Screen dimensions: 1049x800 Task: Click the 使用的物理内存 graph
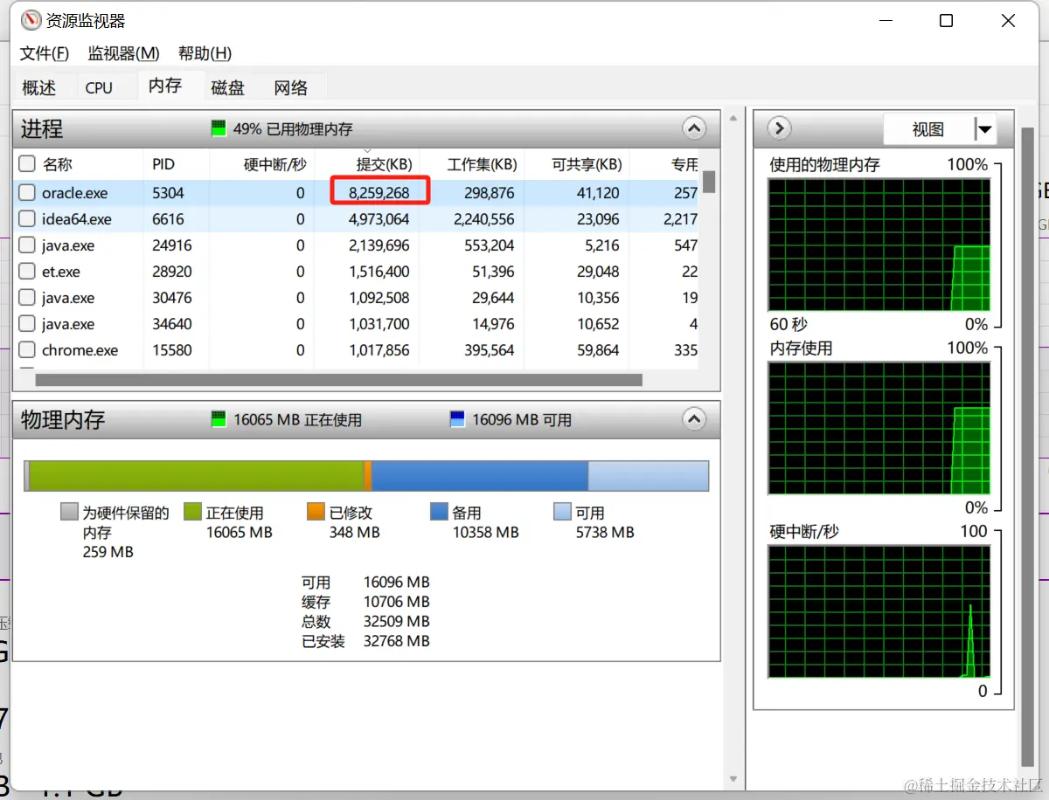pos(879,245)
